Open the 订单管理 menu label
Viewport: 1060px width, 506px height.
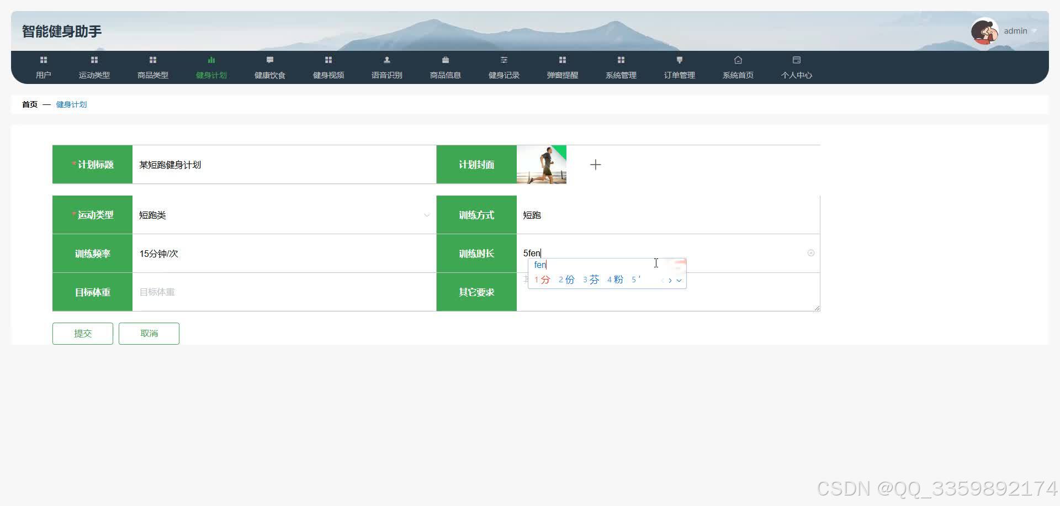point(680,75)
